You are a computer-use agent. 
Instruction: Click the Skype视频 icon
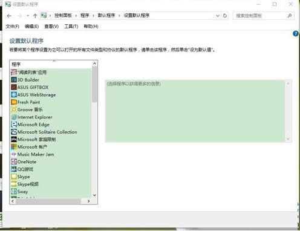click(x=14, y=184)
